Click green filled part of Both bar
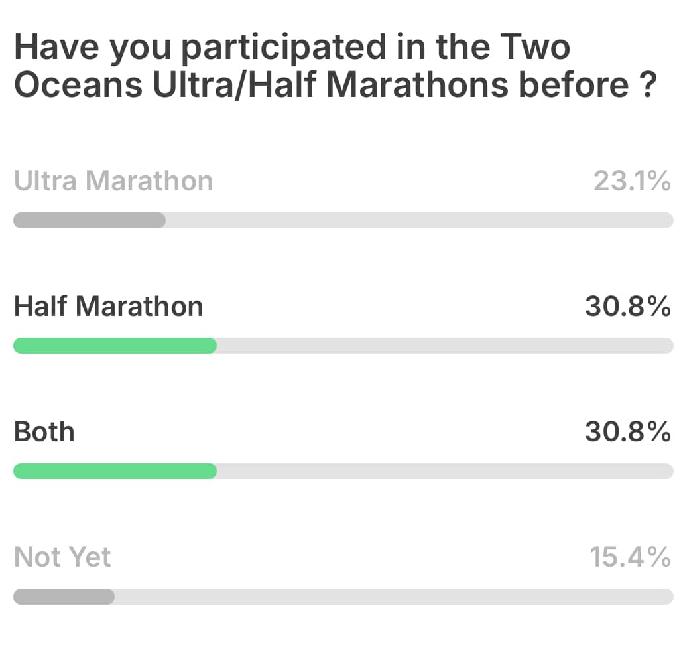Viewport: 679px width, 645px height. pyautogui.click(x=115, y=471)
